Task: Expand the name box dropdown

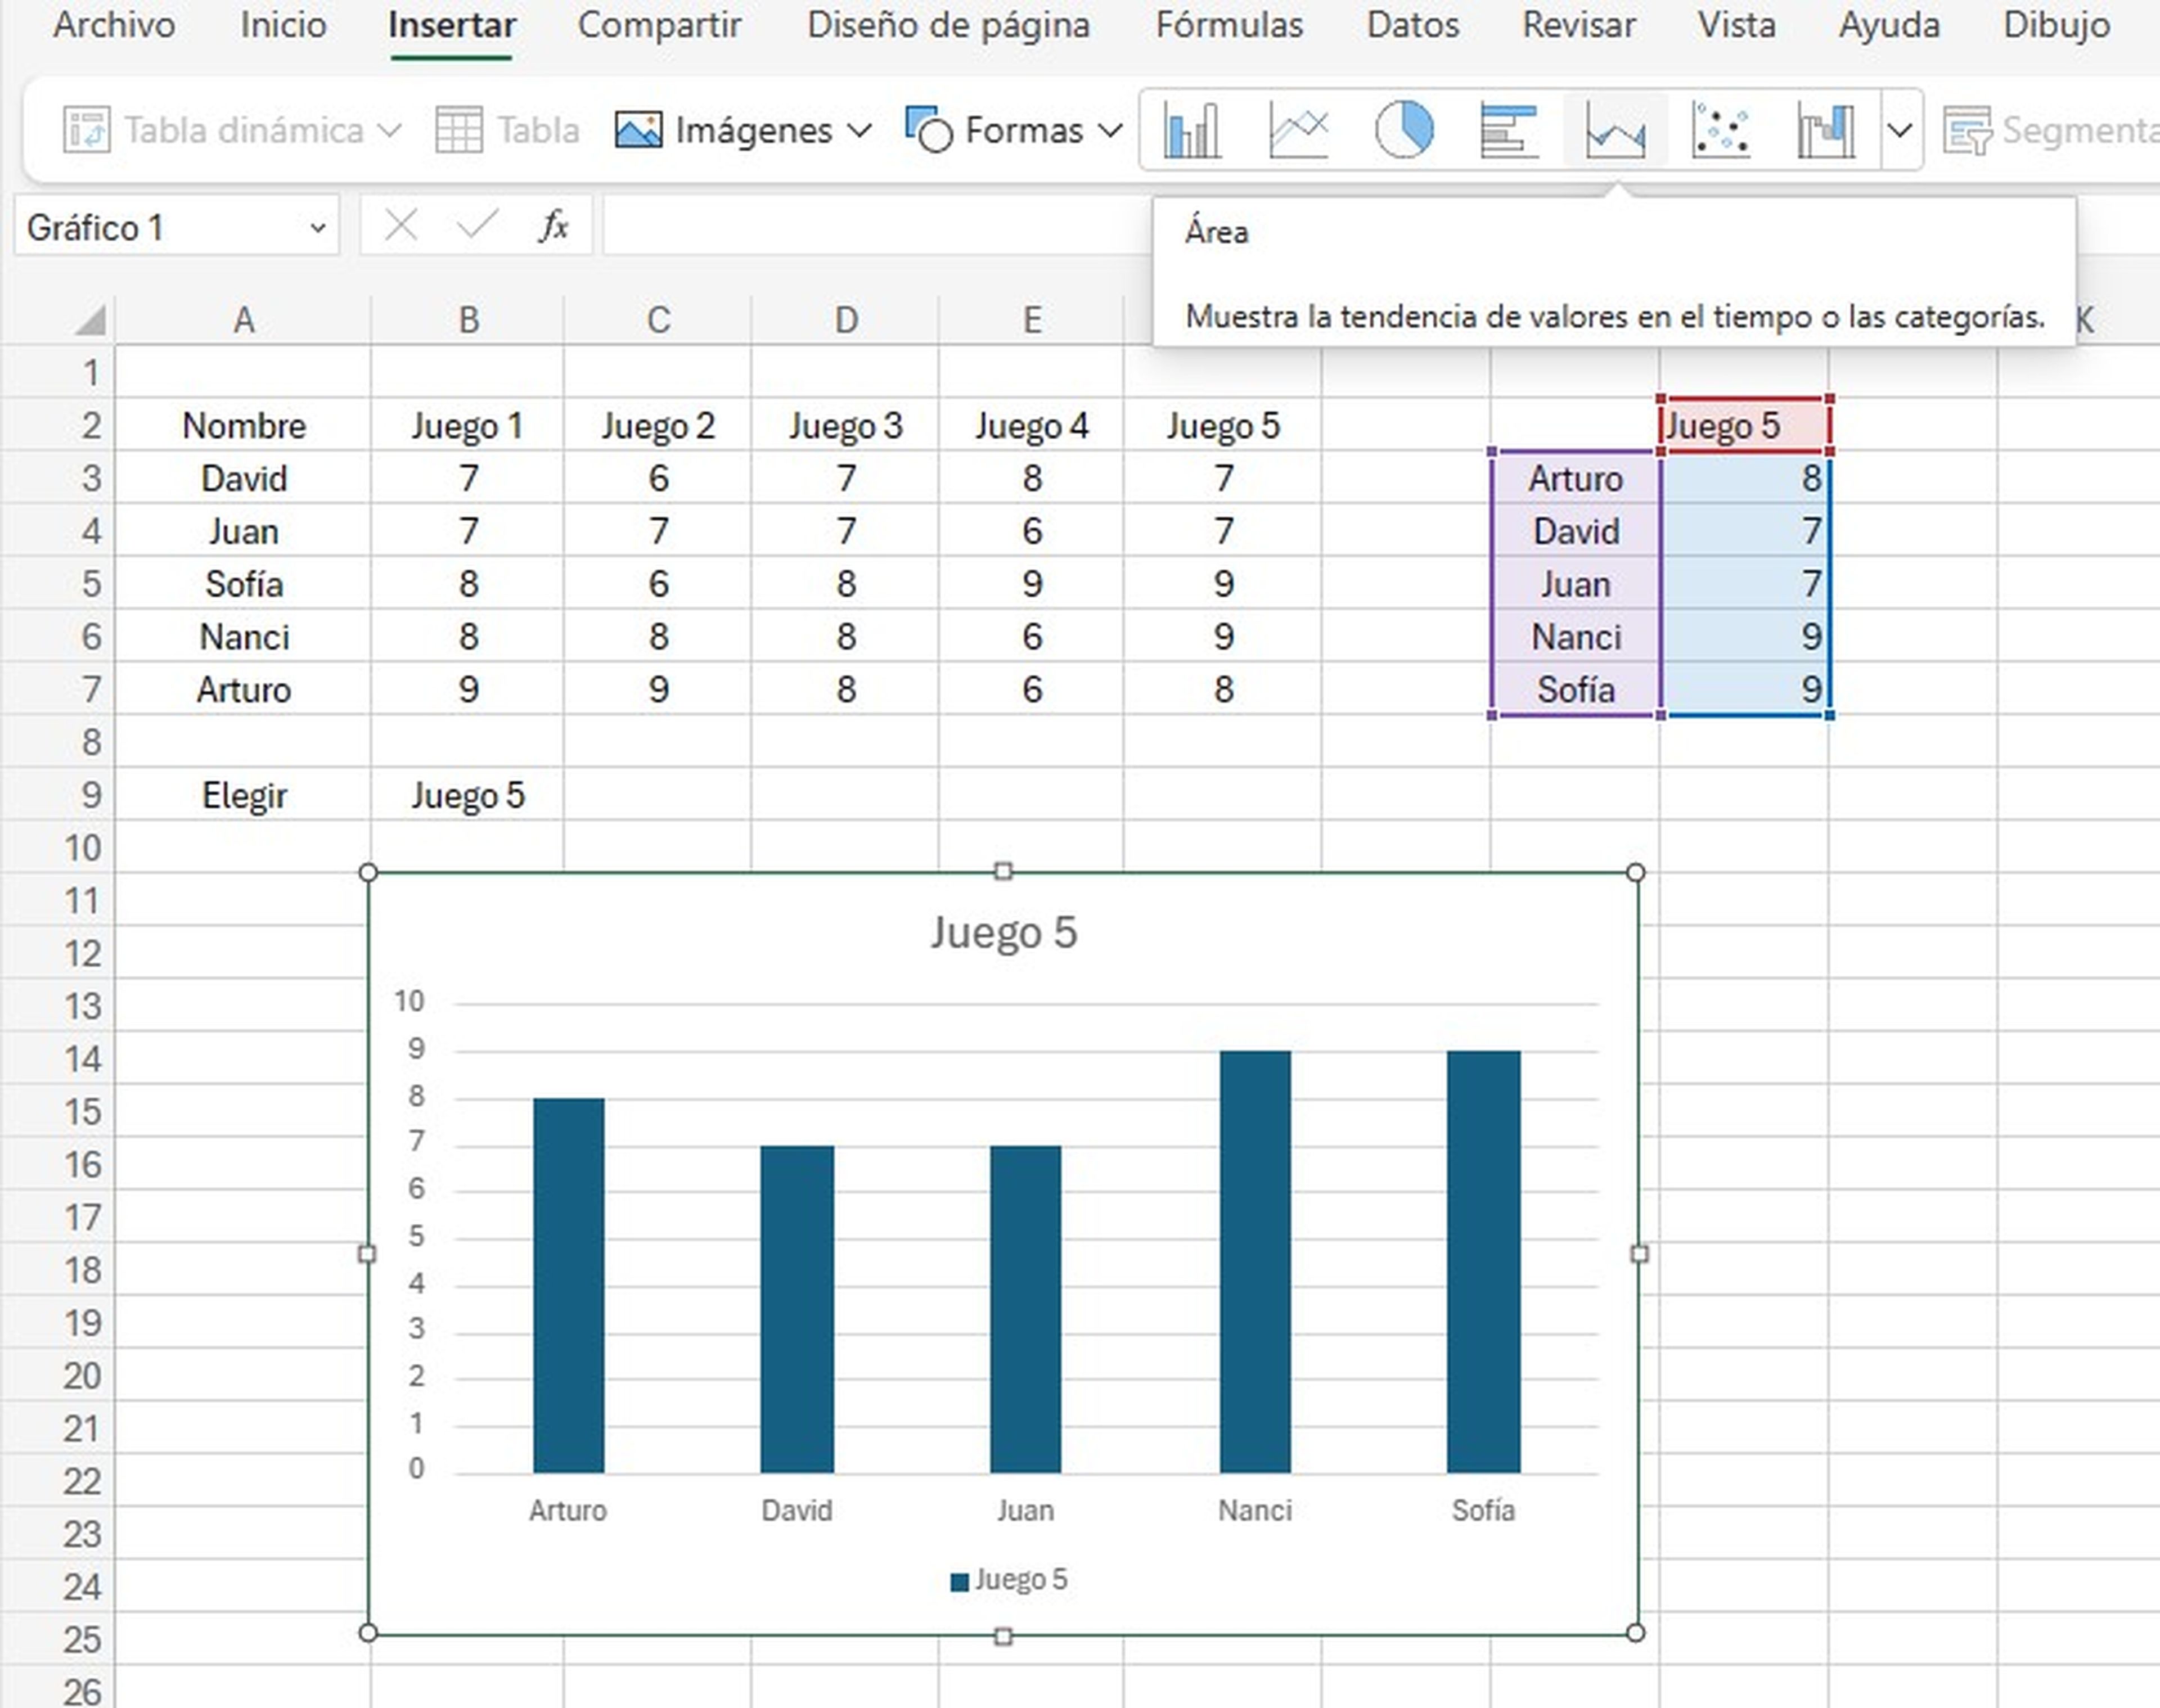Action: [317, 229]
